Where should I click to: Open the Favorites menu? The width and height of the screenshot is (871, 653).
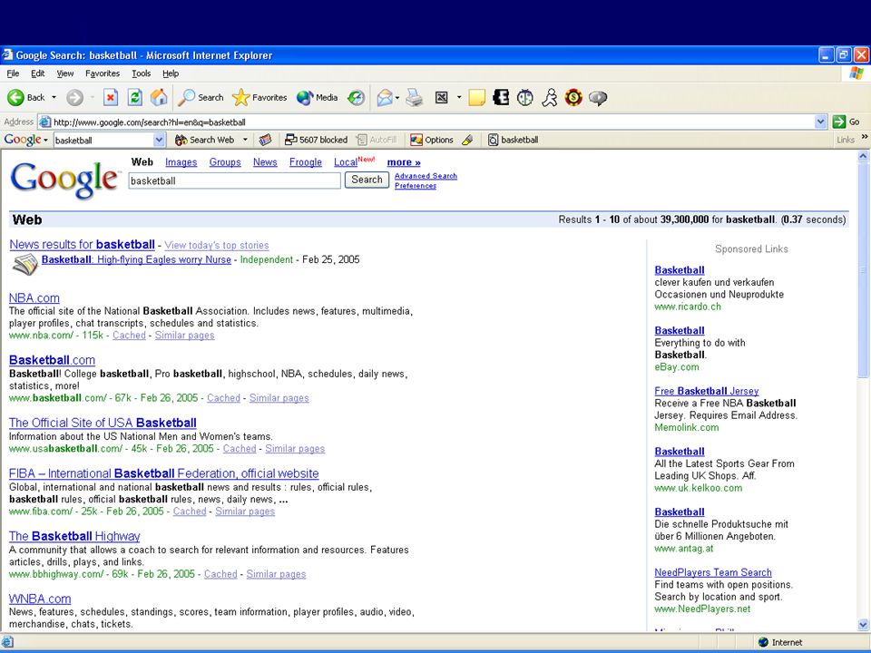click(x=103, y=73)
